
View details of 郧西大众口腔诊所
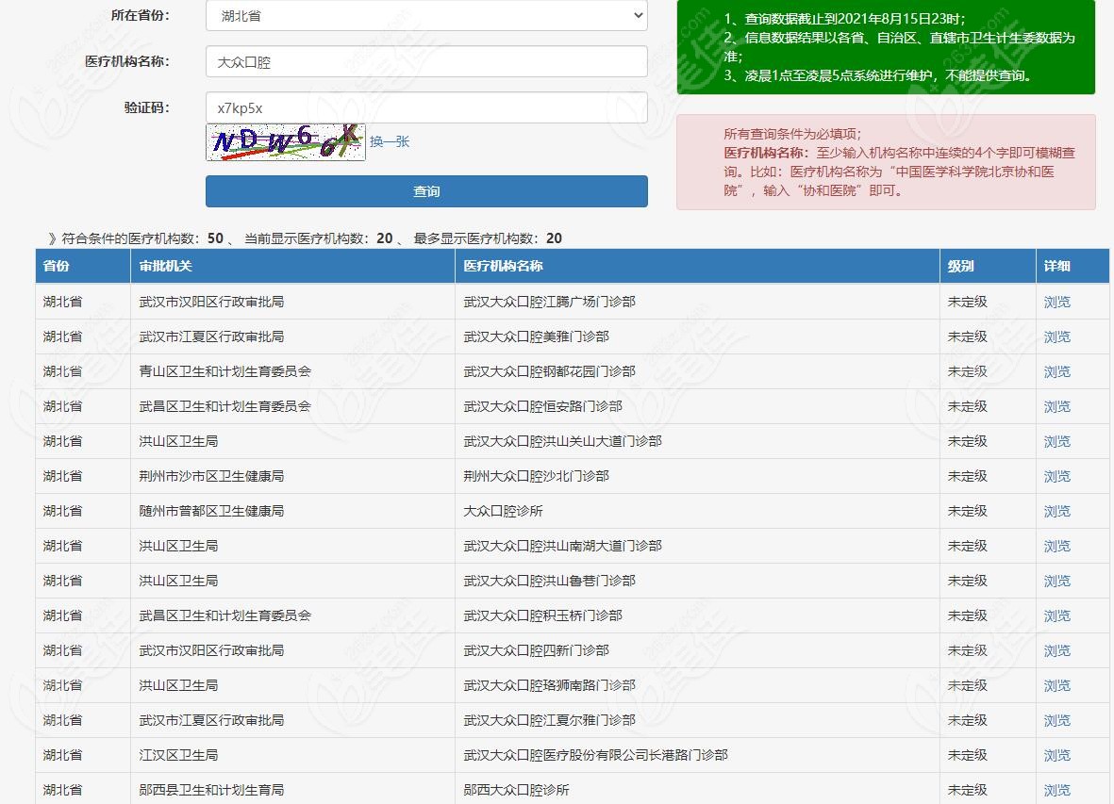[1056, 791]
